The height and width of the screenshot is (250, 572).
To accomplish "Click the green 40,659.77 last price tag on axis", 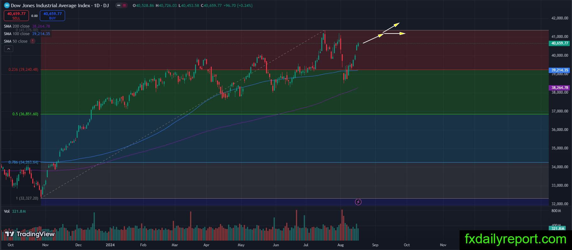I will click(x=559, y=43).
